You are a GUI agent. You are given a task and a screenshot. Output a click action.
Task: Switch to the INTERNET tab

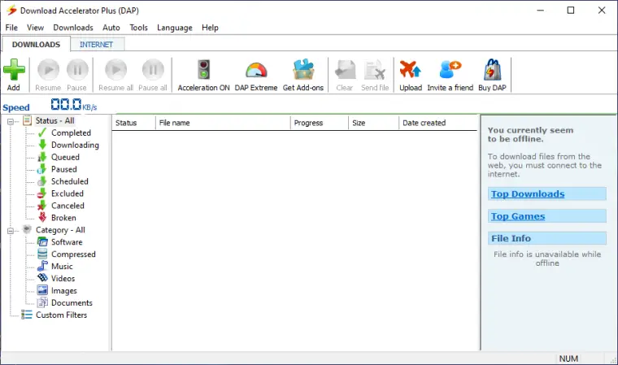pyautogui.click(x=97, y=45)
